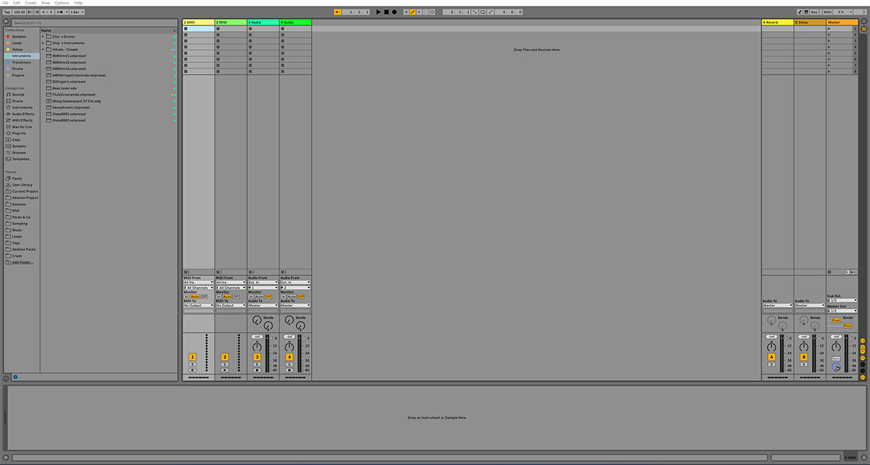Set track 2 Monitor to Off
Screen dimensions: 870x465
[237, 296]
